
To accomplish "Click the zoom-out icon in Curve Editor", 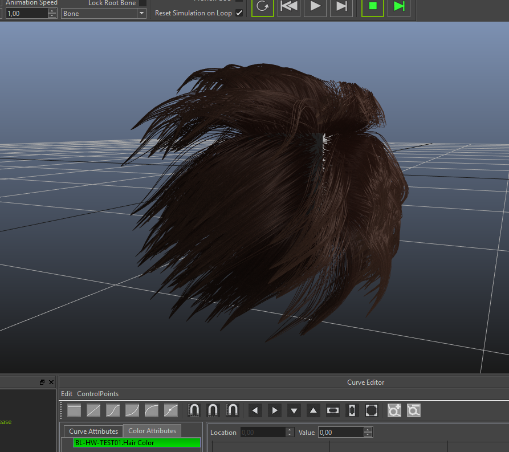I will (413, 410).
